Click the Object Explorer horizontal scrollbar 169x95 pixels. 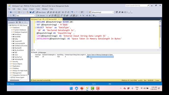click(15, 80)
